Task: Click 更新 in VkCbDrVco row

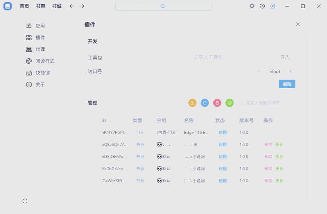Action: (x=280, y=169)
